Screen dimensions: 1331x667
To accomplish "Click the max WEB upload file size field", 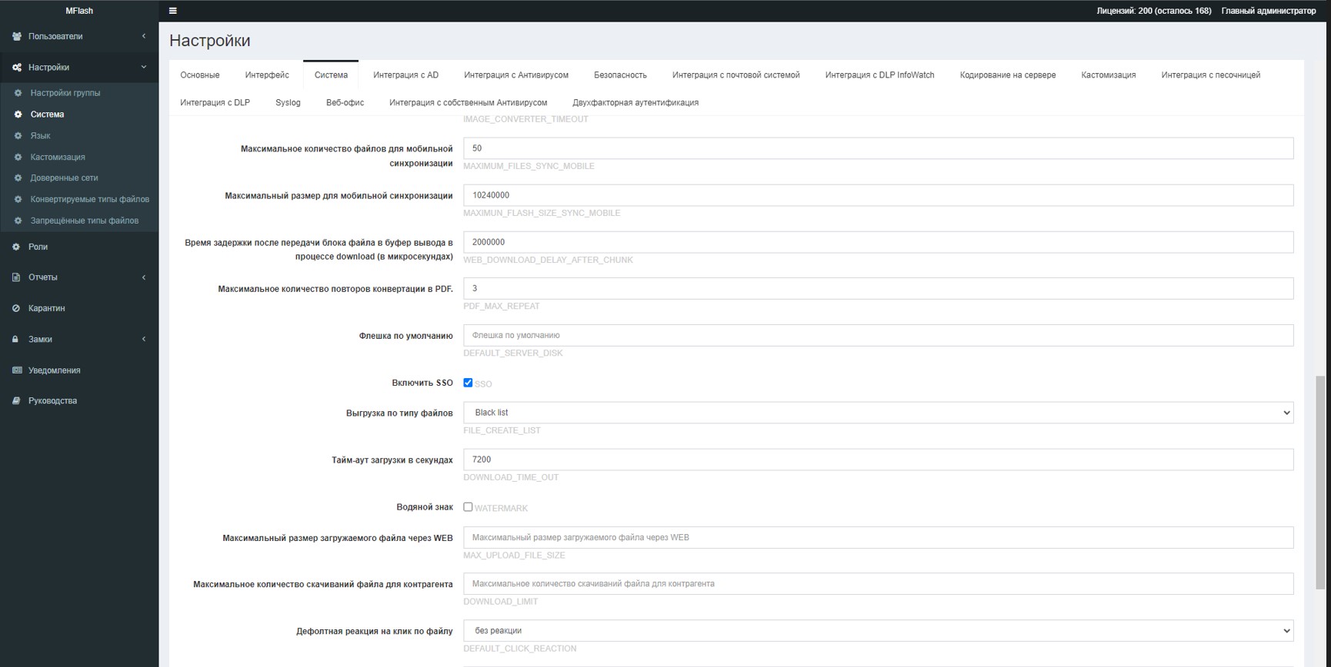I will tap(878, 537).
